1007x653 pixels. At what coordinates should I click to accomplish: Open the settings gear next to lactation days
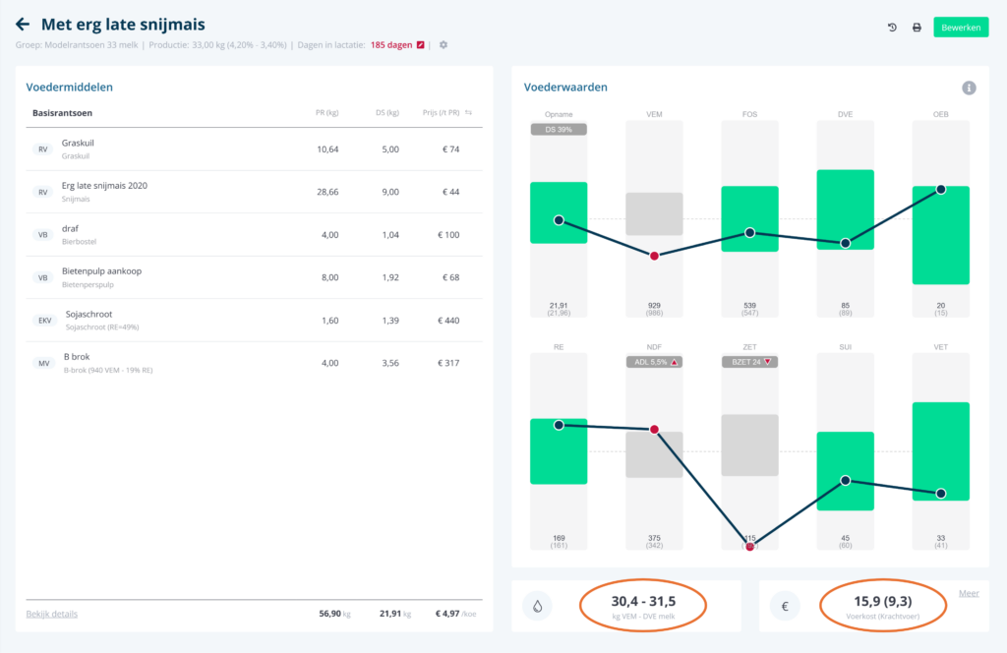(444, 45)
